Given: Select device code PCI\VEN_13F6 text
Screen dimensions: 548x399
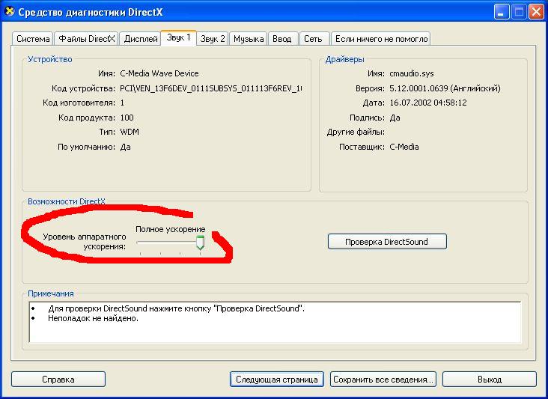Looking at the screenshot, I should pyautogui.click(x=211, y=88).
